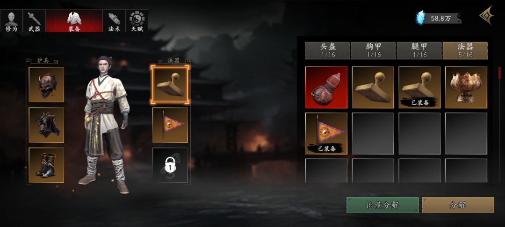Click the 批量分解 batch dismantle button
The height and width of the screenshot is (227, 505).
[x=382, y=205]
